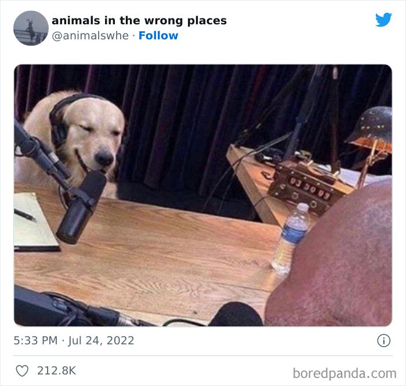Follow the animalswhe account
The height and width of the screenshot is (386, 406).
(x=158, y=35)
